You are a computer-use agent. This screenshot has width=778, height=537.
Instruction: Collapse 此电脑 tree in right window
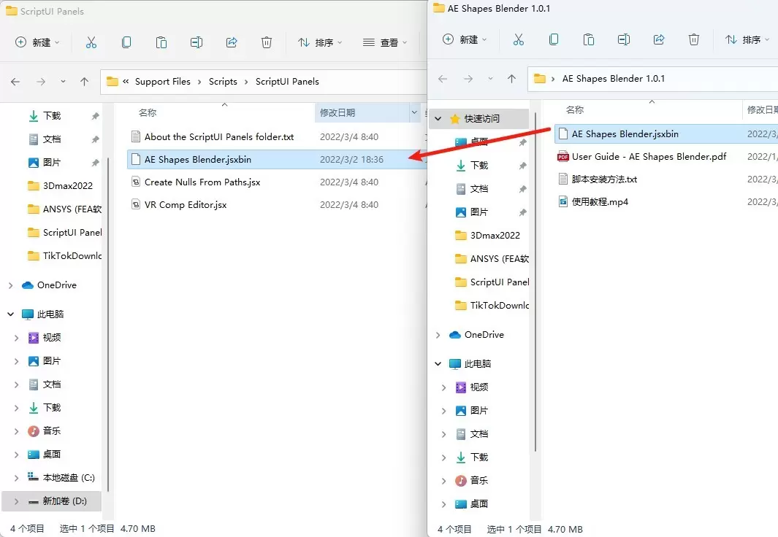(438, 364)
